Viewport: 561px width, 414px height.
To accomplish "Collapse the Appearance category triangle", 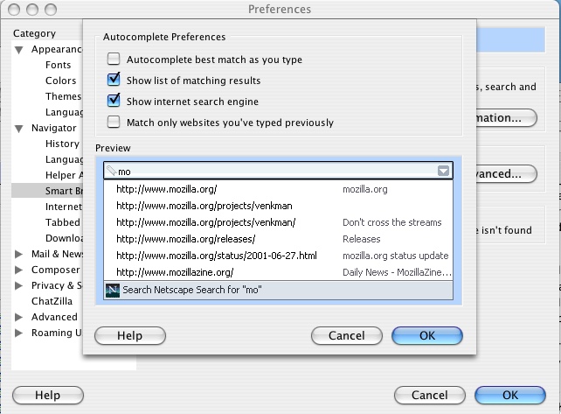I will point(19,50).
